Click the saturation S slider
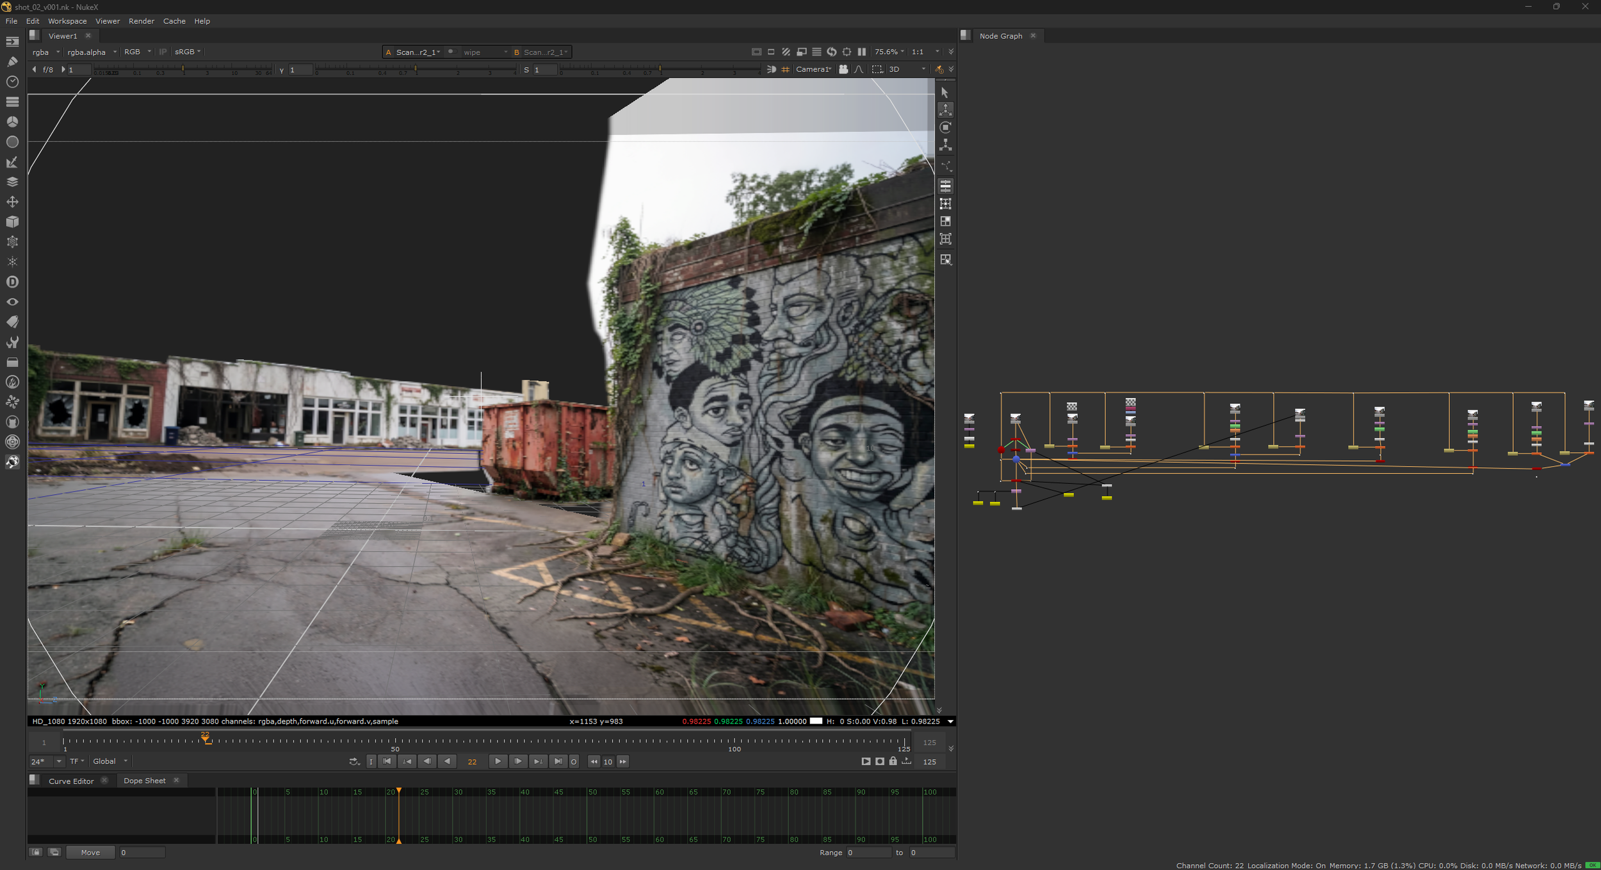Screen dimensions: 1601x870 tap(660, 69)
